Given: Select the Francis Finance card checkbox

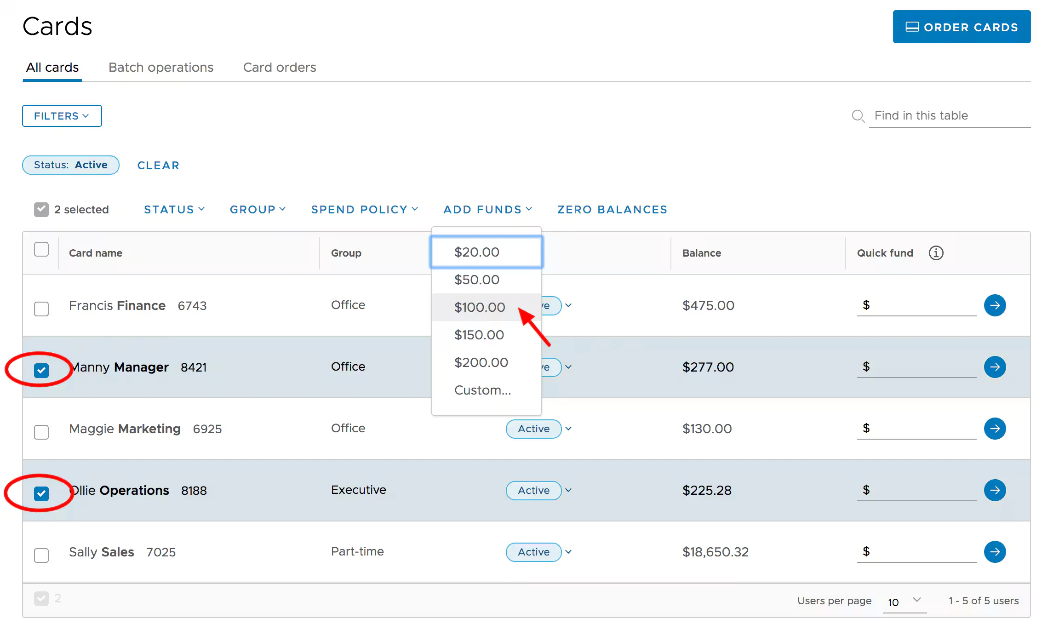Looking at the screenshot, I should point(41,309).
